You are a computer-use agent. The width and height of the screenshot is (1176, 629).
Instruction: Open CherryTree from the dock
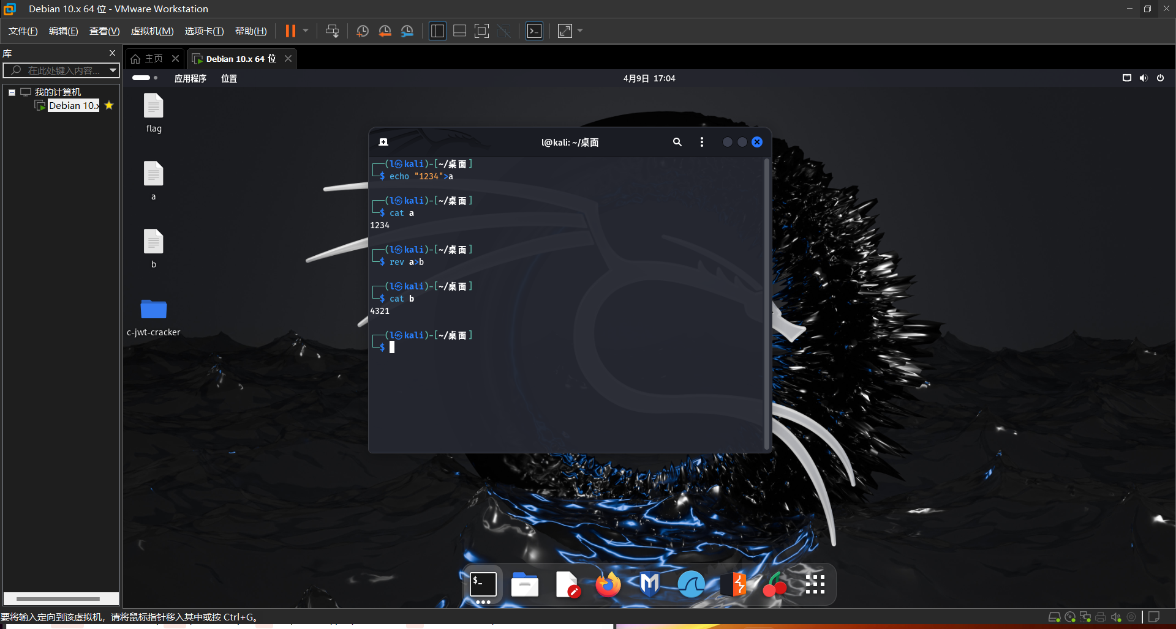pos(775,584)
